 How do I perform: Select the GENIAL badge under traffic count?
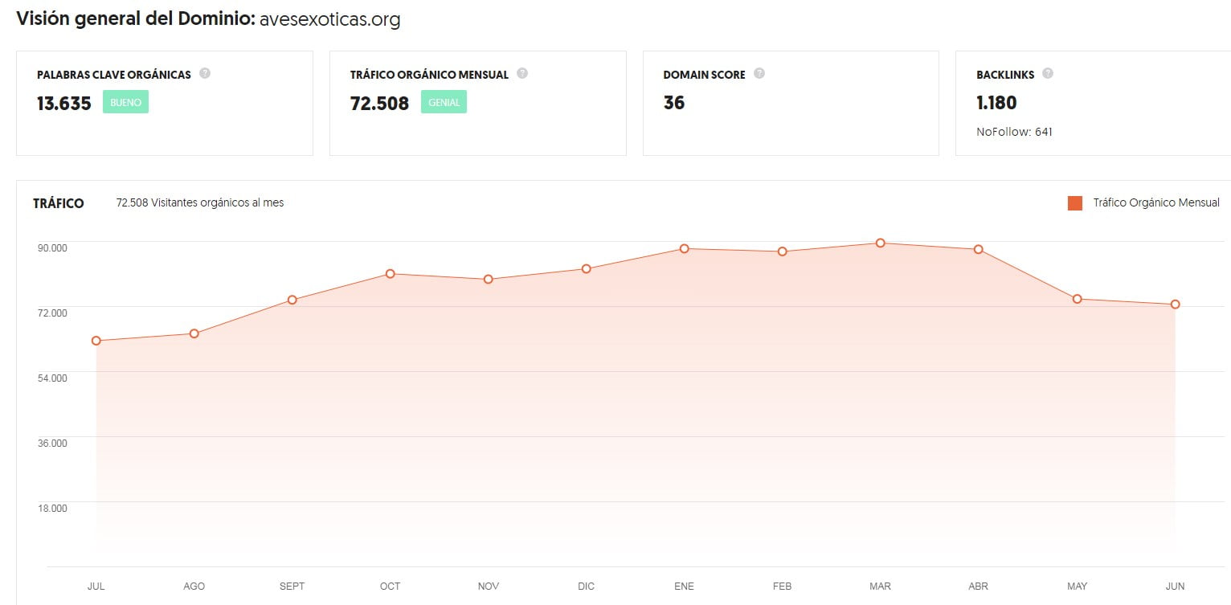click(444, 101)
